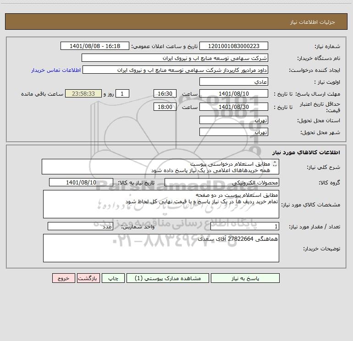
Task: Click the 'تاریخ و ساعت اعلان عمومی:' label
Action: pyautogui.click(x=164, y=47)
